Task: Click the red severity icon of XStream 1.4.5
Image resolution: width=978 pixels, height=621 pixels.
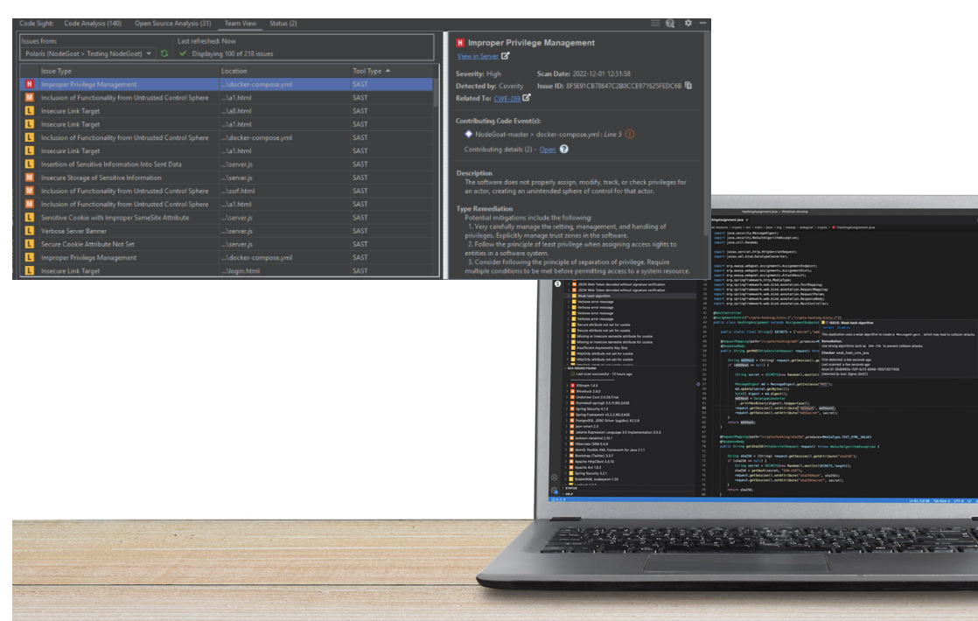Action: pos(573,386)
